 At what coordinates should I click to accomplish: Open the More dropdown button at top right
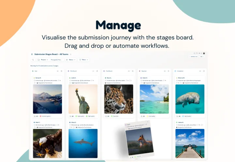(202, 57)
